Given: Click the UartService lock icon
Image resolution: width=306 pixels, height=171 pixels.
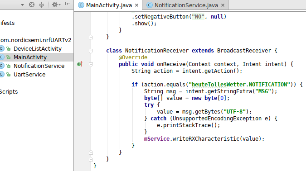Looking at the screenshot, I should pyautogui.click(x=9, y=74).
